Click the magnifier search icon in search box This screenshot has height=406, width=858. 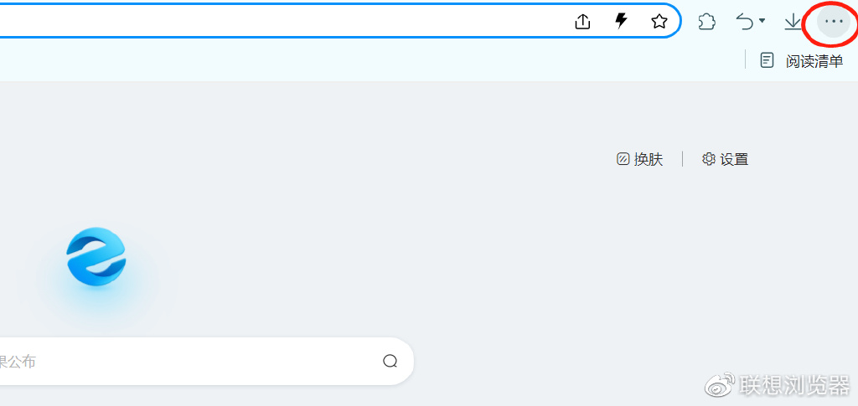(390, 361)
